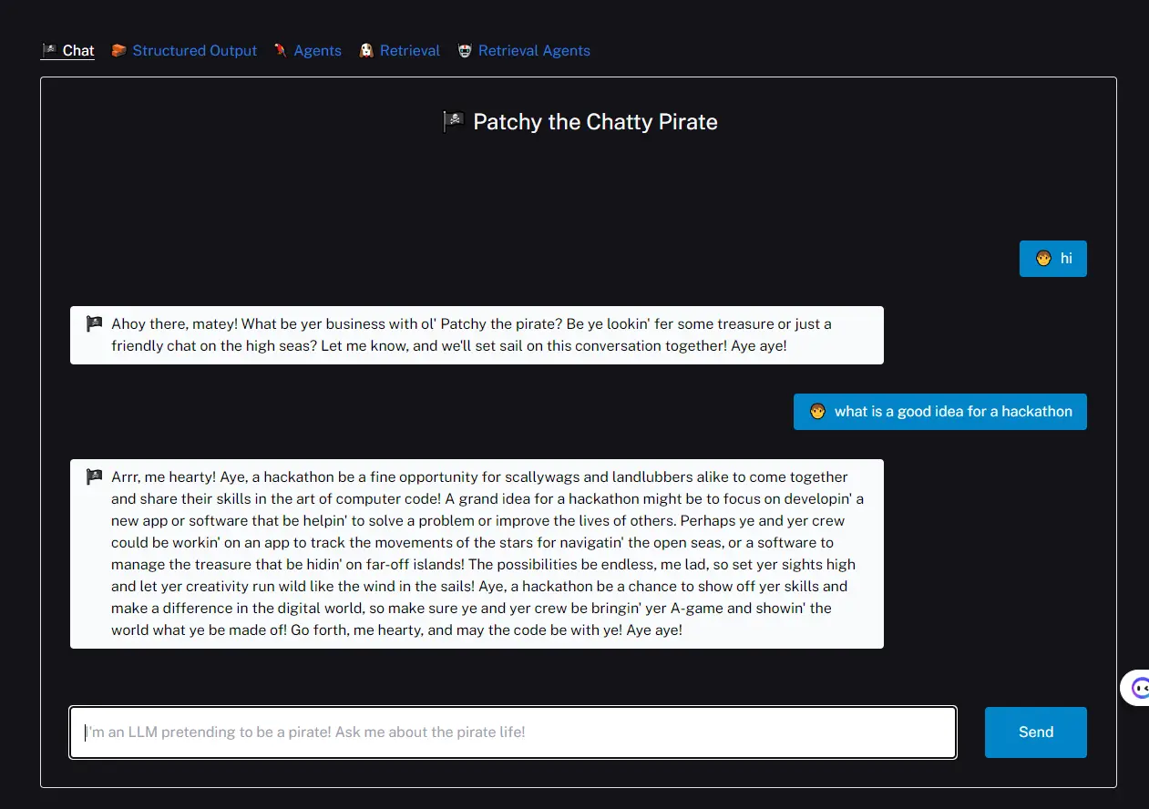1149x809 pixels.
Task: Click the pirate flag in the page title
Action: coord(454,122)
